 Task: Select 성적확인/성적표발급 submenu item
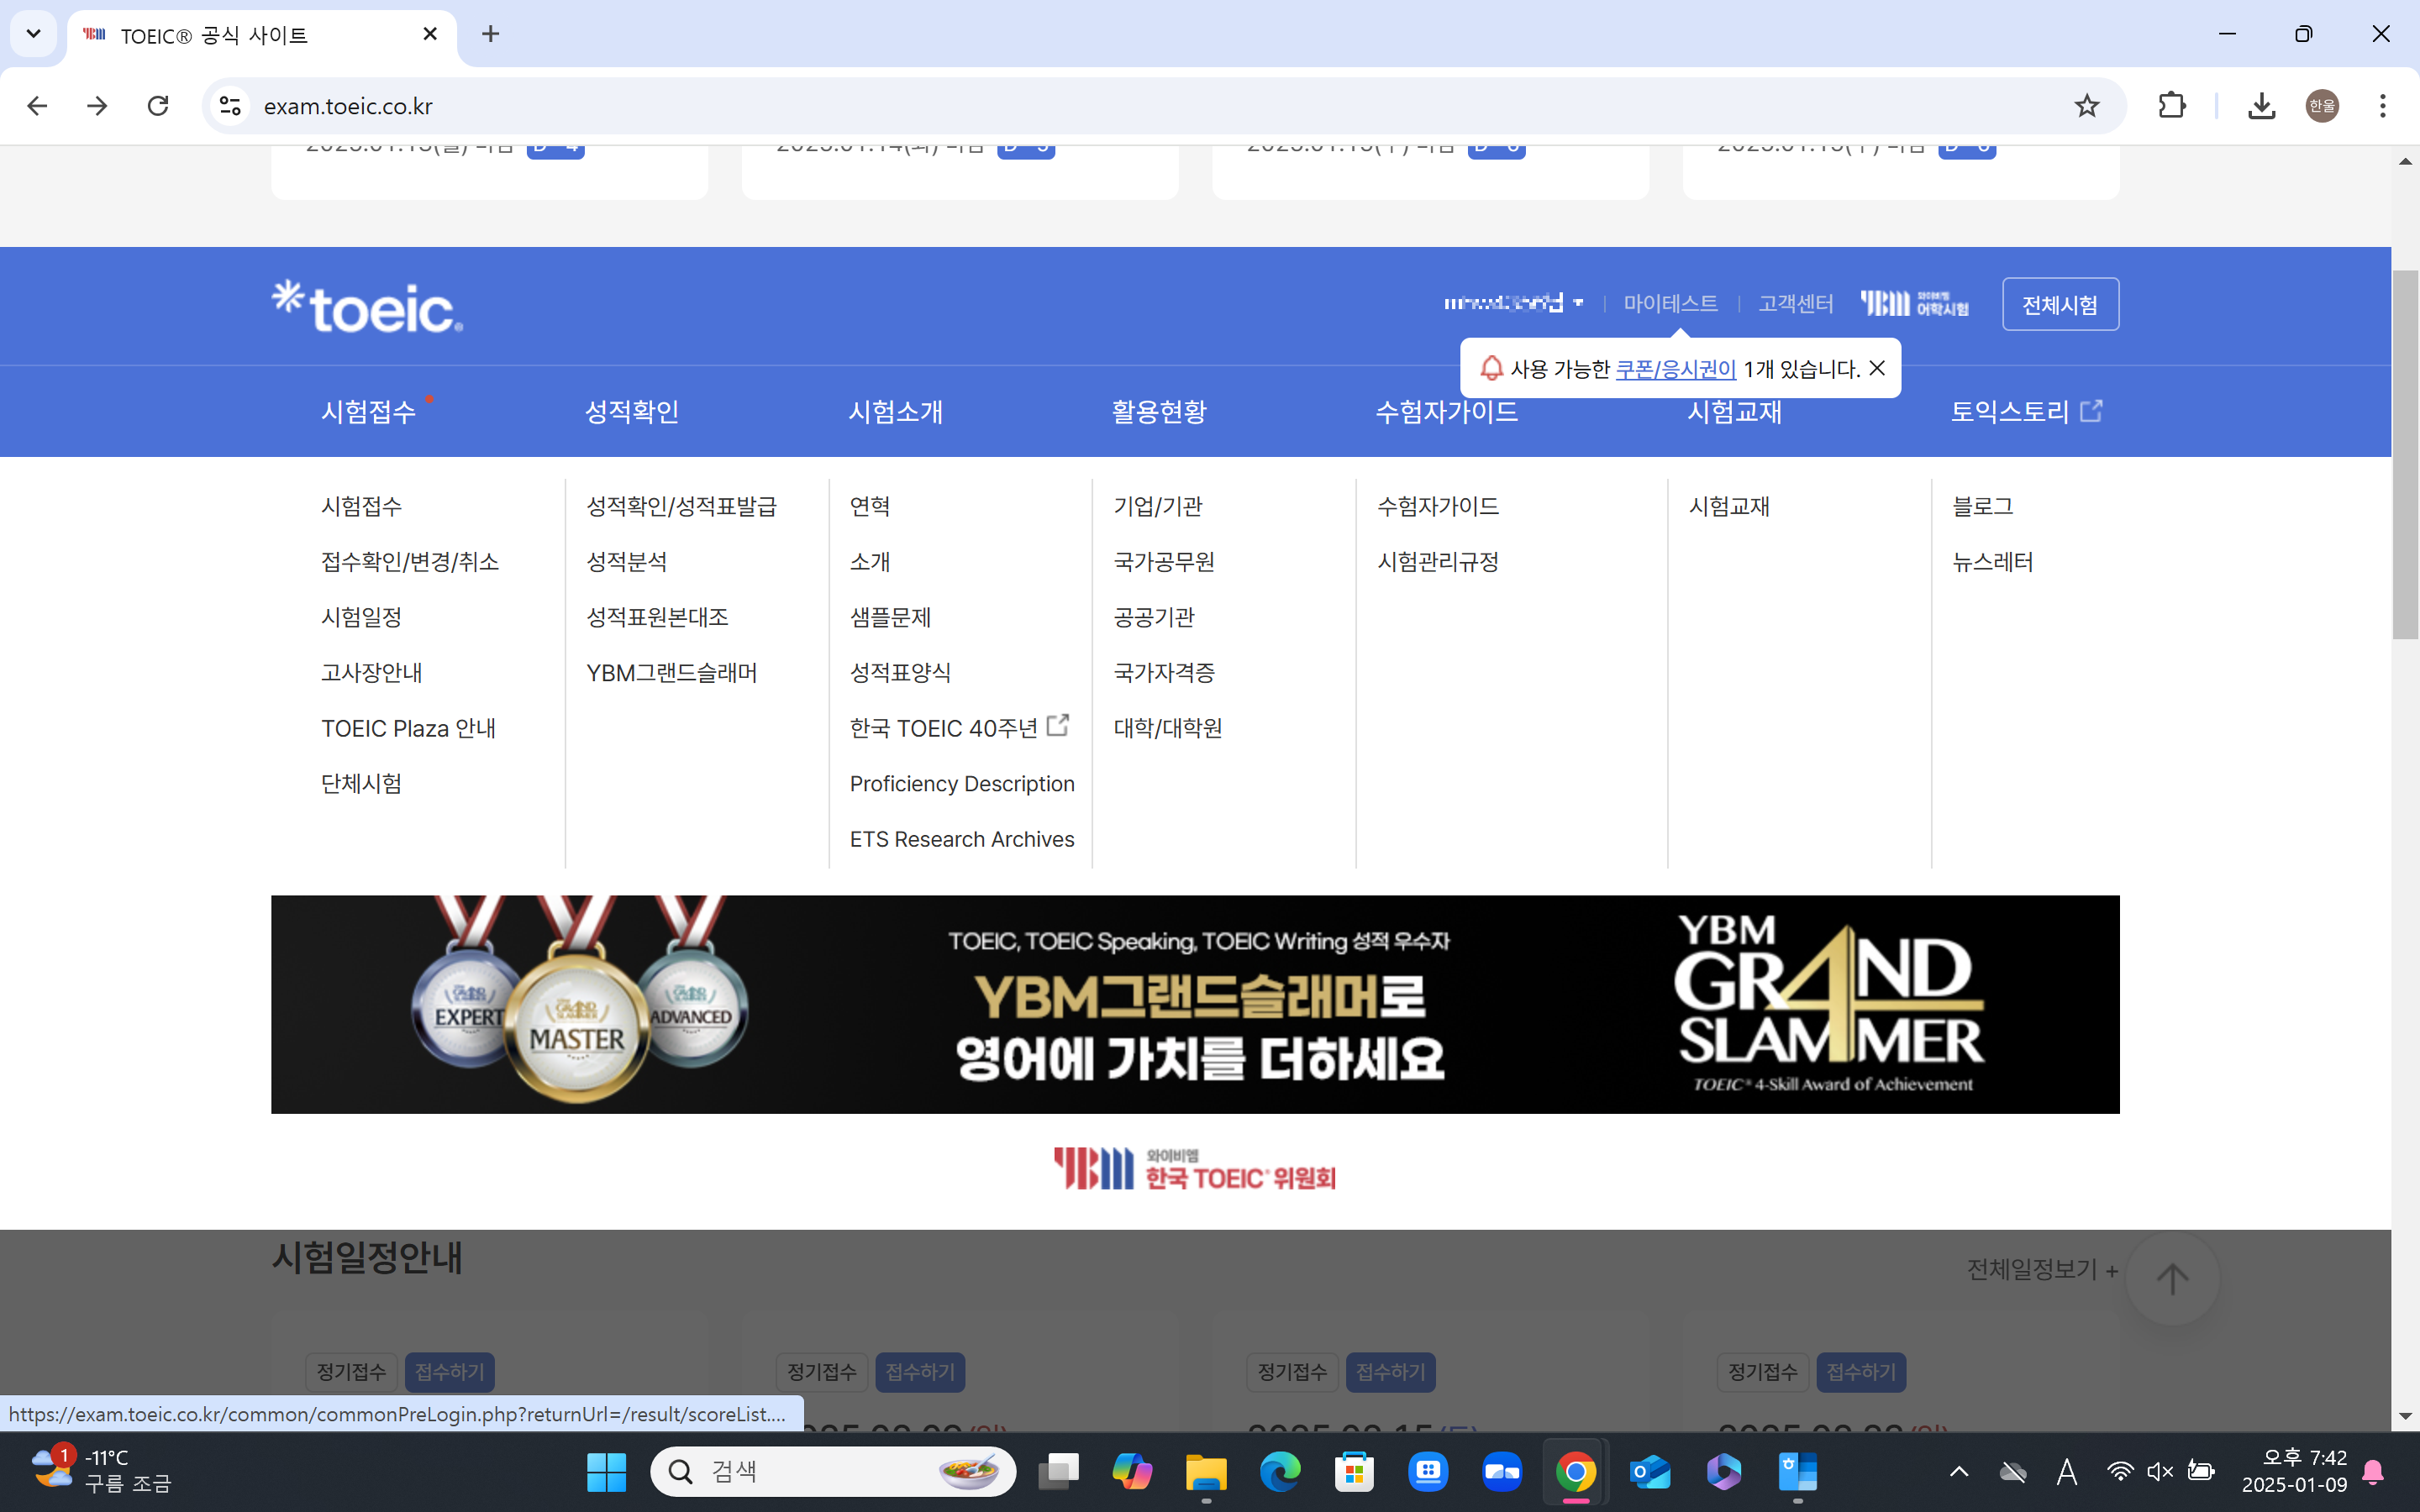pos(681,506)
